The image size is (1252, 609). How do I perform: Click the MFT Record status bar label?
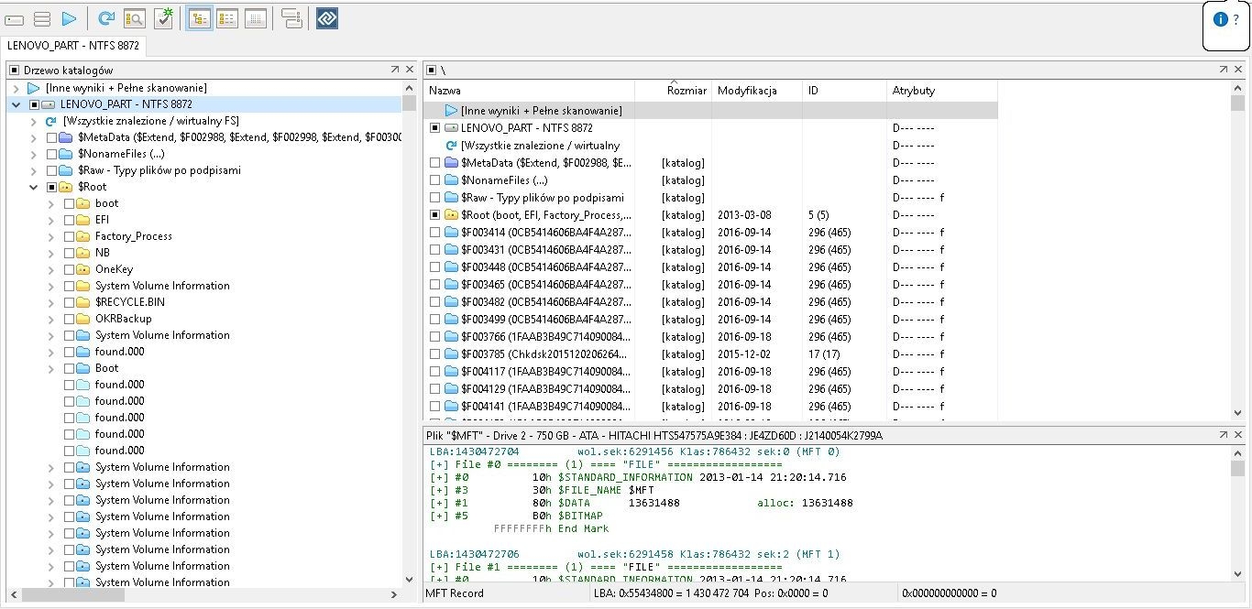point(455,593)
